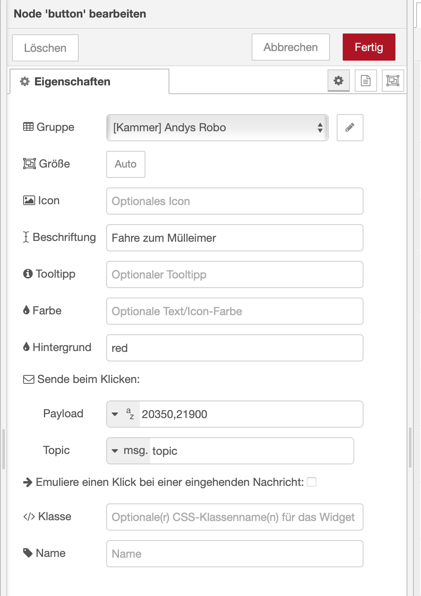Click the Hintergrund color field

coord(234,348)
